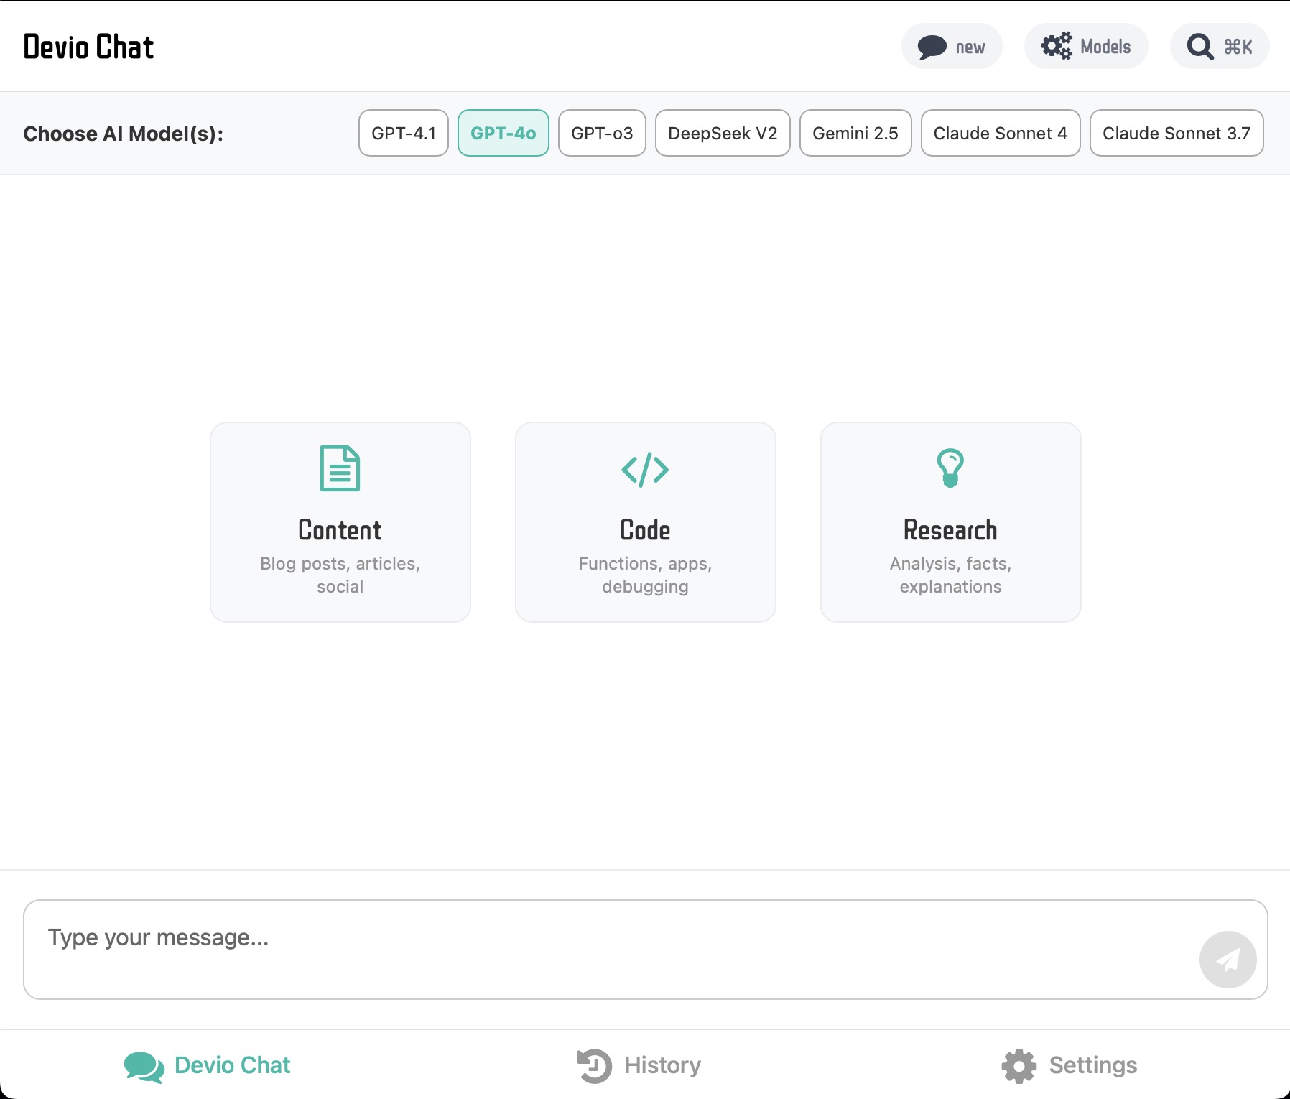
Task: Start a new chat with speech bubble icon
Action: pos(932,47)
